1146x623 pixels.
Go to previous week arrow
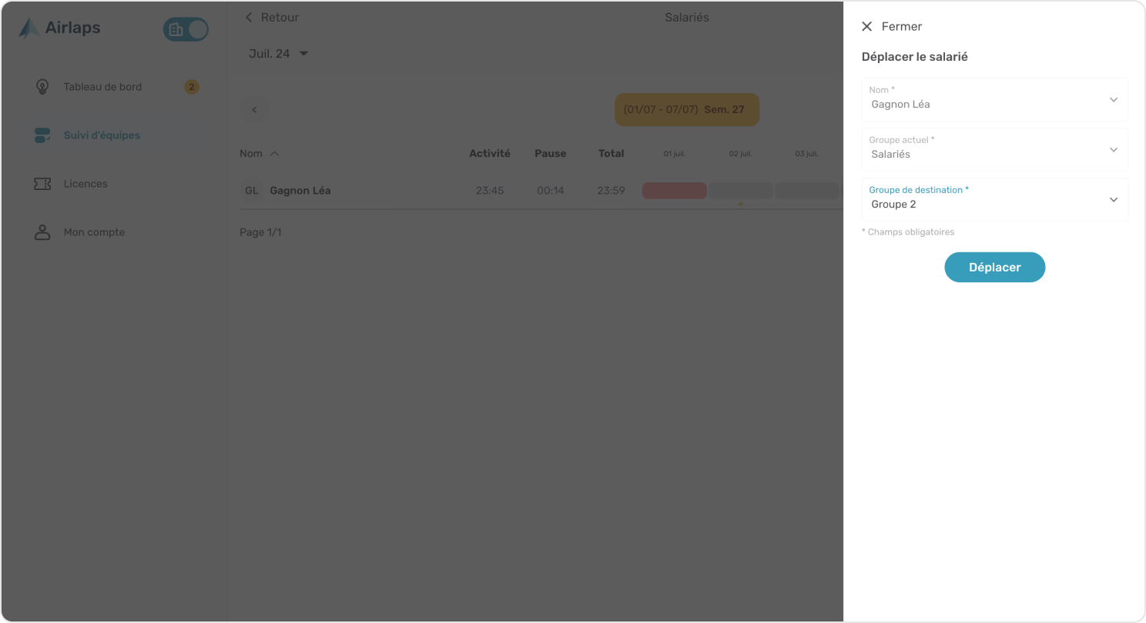(254, 110)
